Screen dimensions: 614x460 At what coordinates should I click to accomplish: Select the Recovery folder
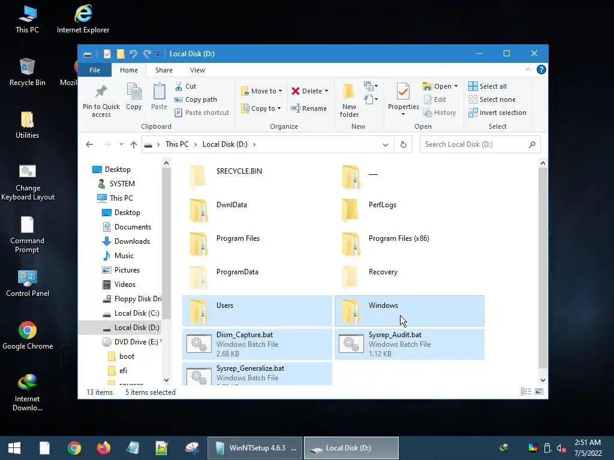(409, 277)
